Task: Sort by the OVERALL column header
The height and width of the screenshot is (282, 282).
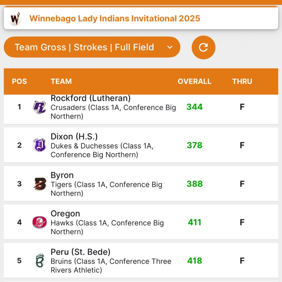Action: click(194, 81)
